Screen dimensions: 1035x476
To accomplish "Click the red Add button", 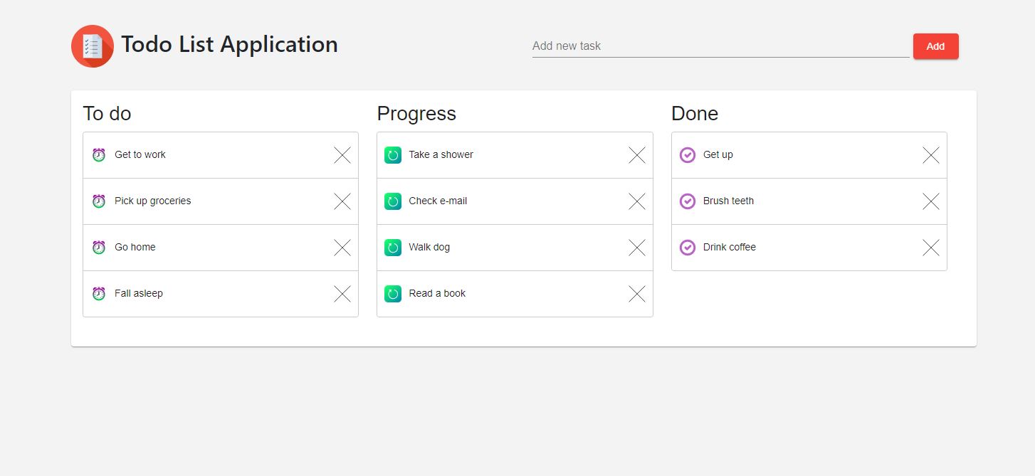I will click(x=935, y=46).
